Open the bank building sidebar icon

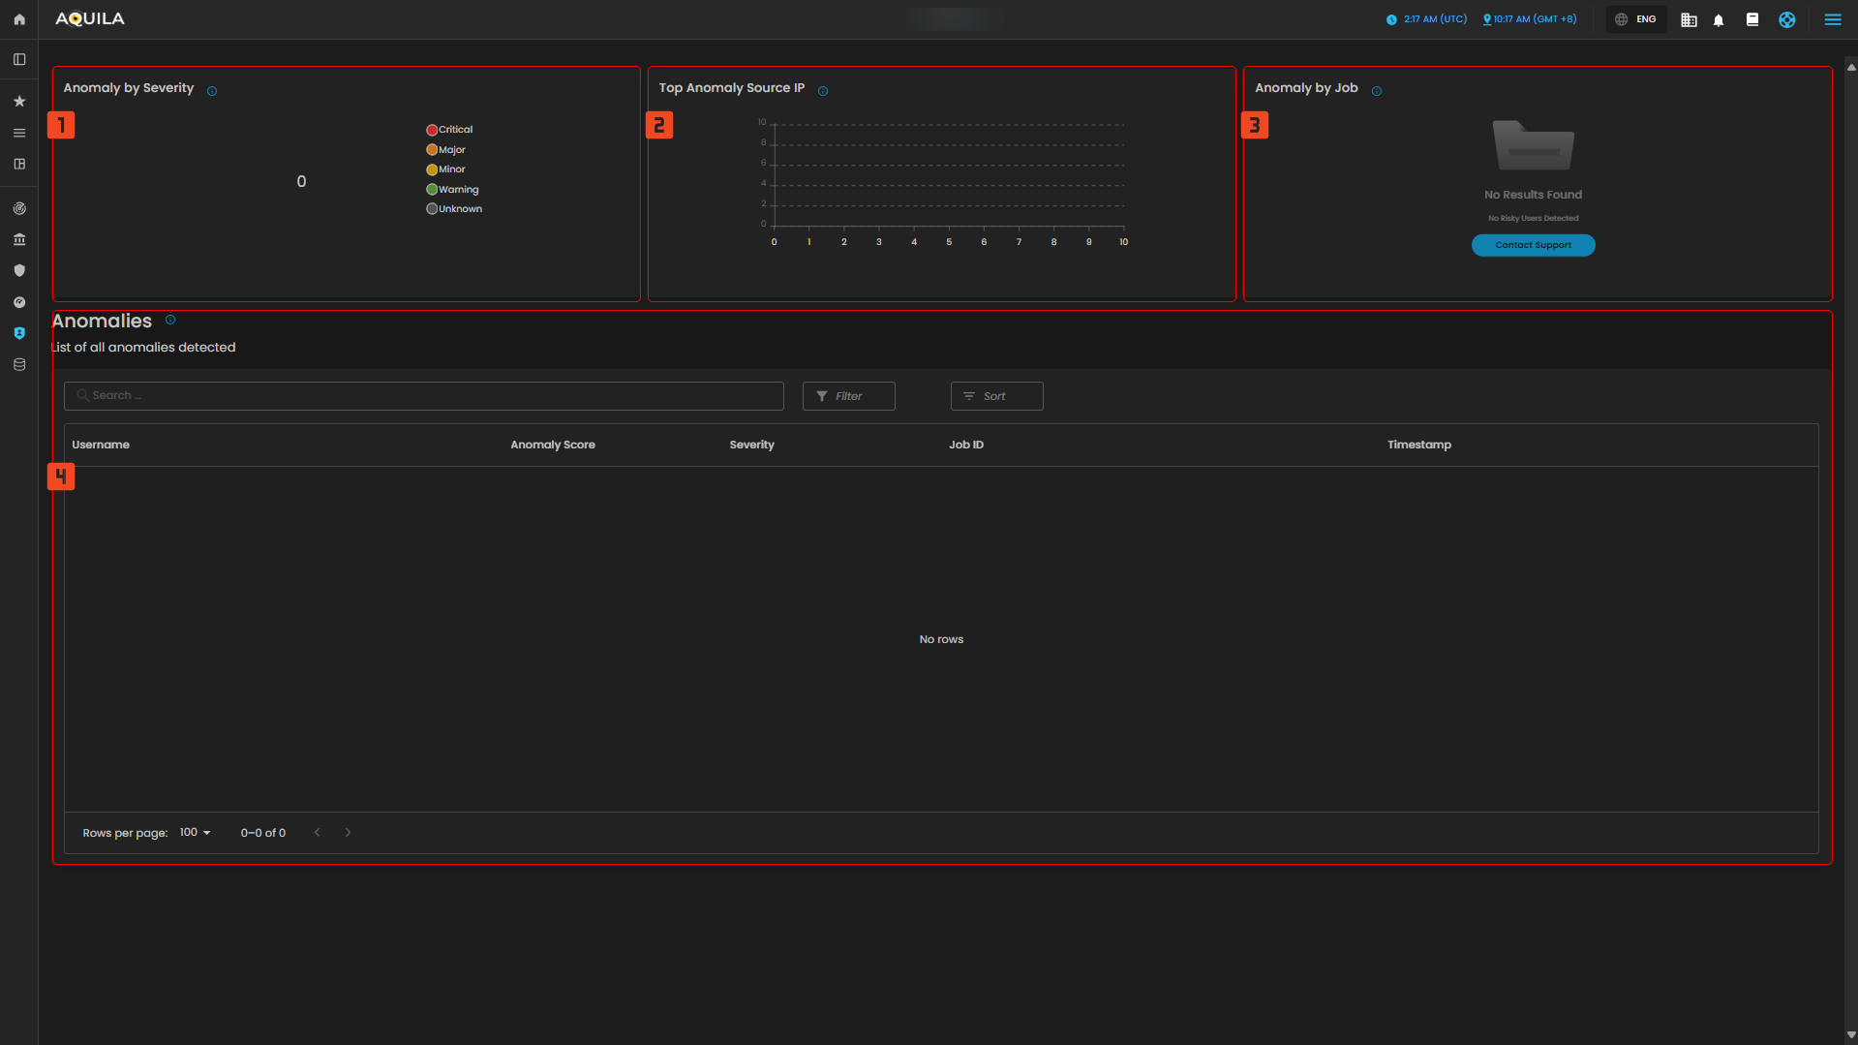[19, 239]
